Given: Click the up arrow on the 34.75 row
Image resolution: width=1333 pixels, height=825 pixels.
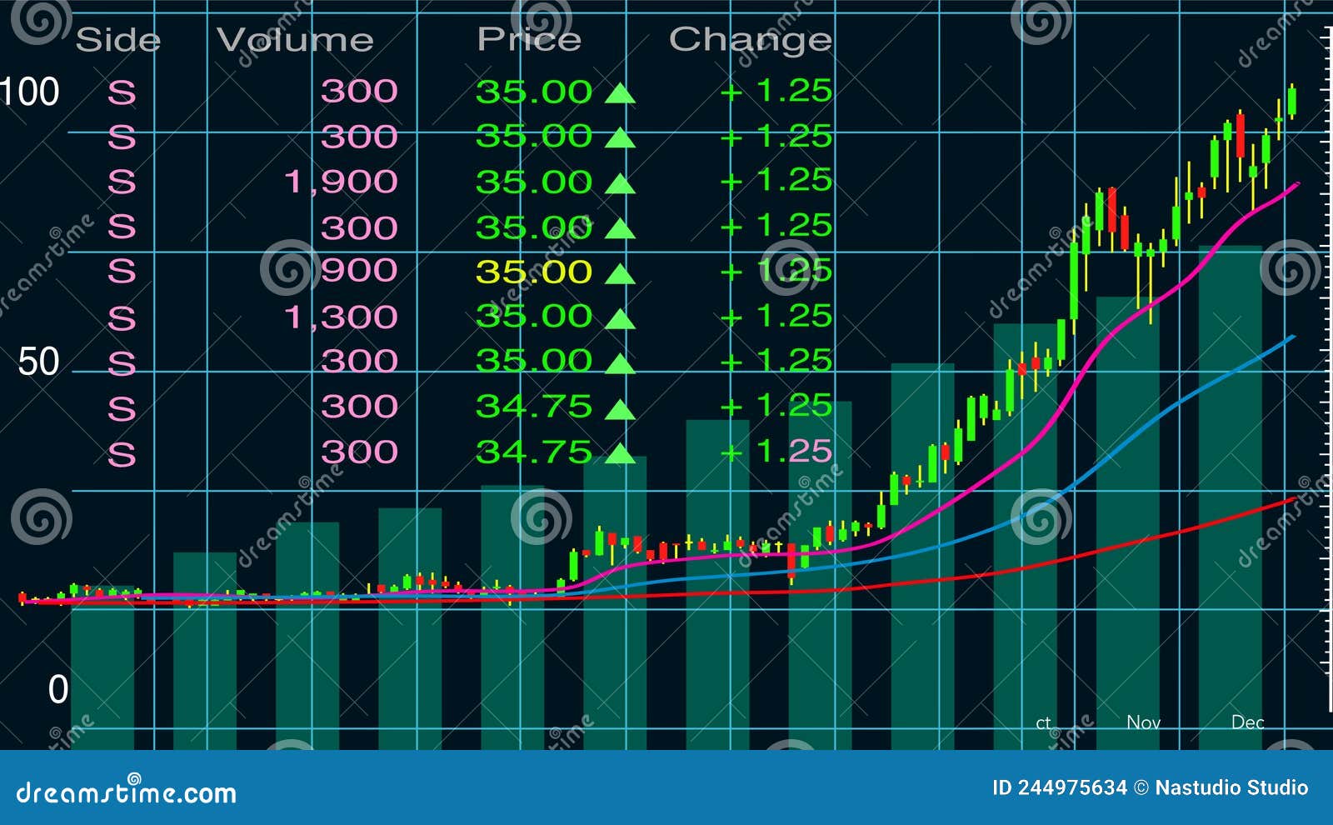Looking at the screenshot, I should click(620, 403).
